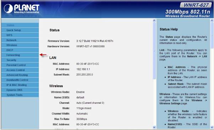The height and width of the screenshot is (130, 214).
Task: Click the Channel Width label
Action: point(61,114)
